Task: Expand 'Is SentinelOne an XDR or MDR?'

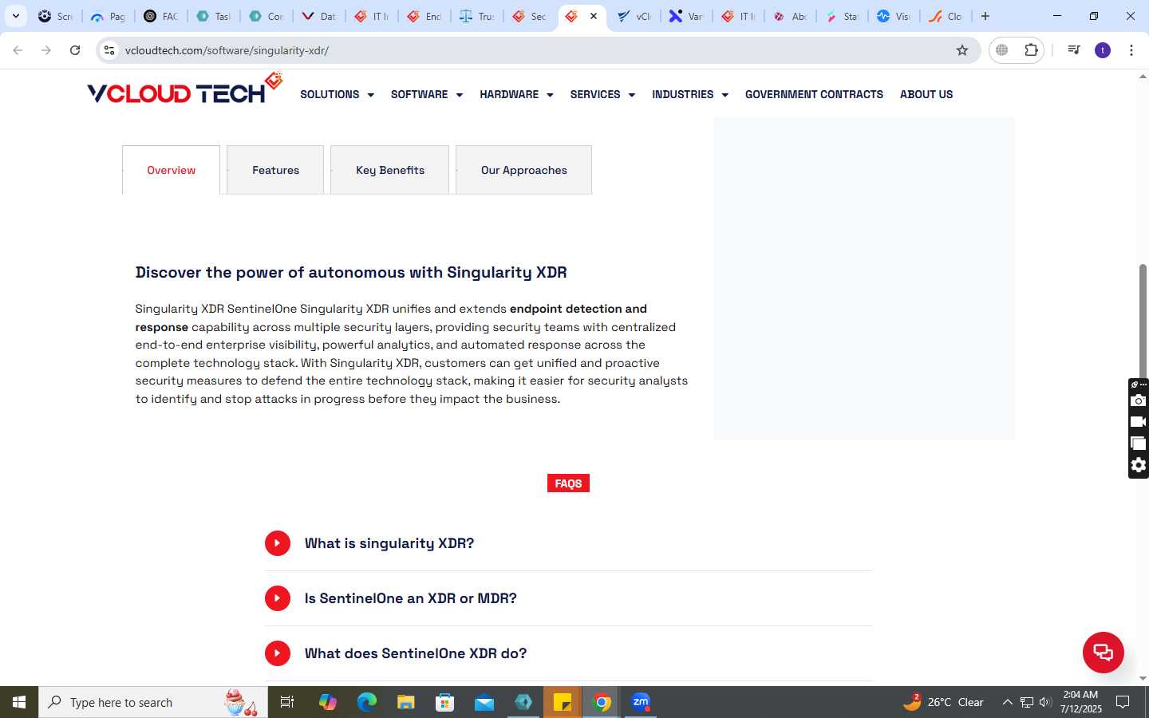Action: [x=568, y=598]
